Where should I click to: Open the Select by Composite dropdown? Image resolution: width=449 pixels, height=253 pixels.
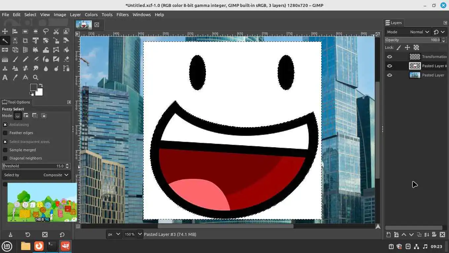point(36,175)
